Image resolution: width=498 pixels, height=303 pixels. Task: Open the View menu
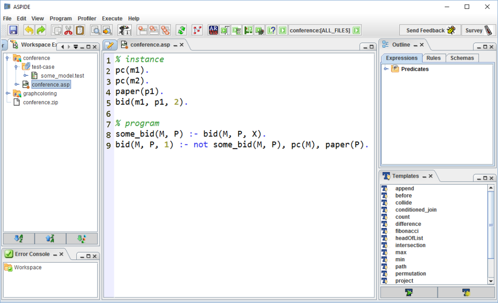[37, 19]
